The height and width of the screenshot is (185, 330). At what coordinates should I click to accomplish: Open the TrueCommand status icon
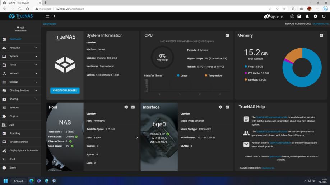pos(292,16)
